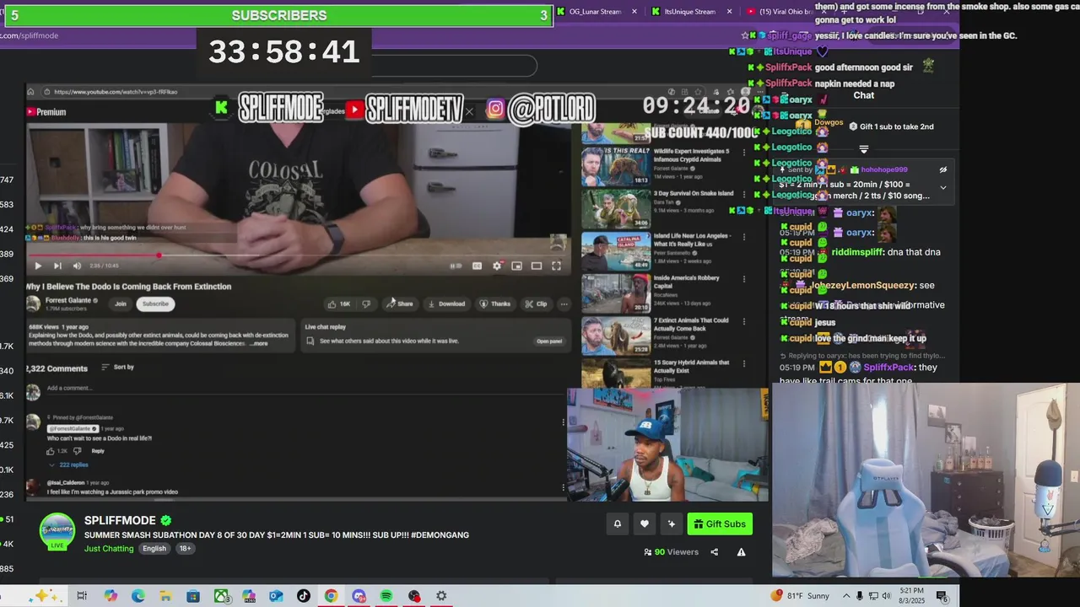Open the live chat replay panel
The height and width of the screenshot is (607, 1080).
549,341
